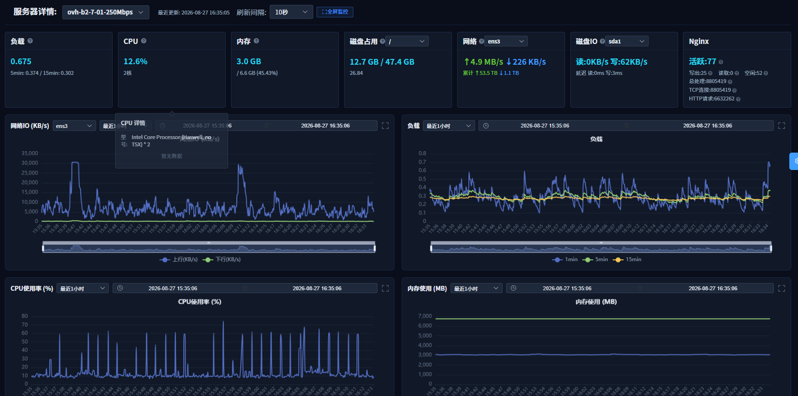Open the server selector ovh-b2-7-01-250Mbps dropdown
This screenshot has height=396, width=798.
(105, 12)
